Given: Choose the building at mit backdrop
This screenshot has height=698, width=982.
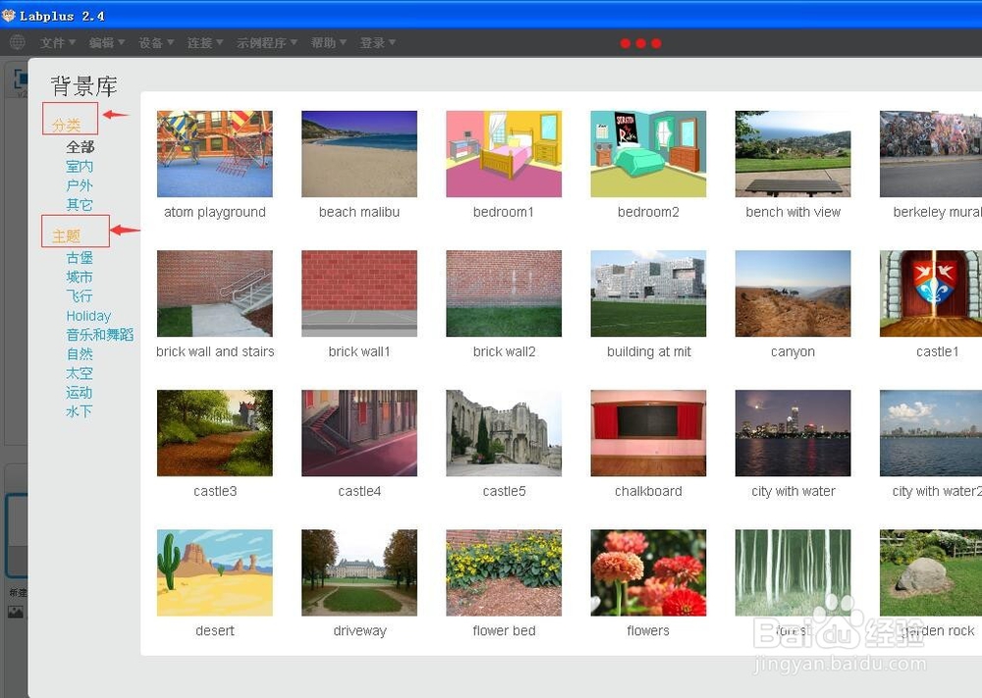Looking at the screenshot, I should [x=648, y=294].
